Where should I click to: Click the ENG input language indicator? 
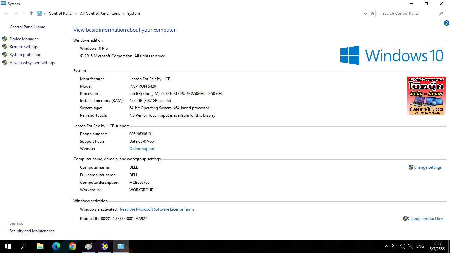[420, 246]
